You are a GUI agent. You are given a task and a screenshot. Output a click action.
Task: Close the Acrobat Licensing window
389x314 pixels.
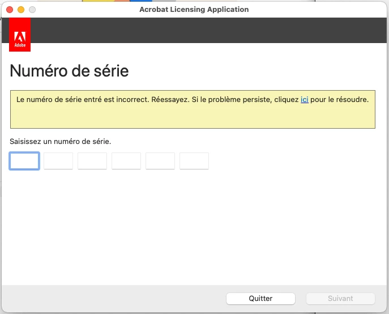point(10,10)
